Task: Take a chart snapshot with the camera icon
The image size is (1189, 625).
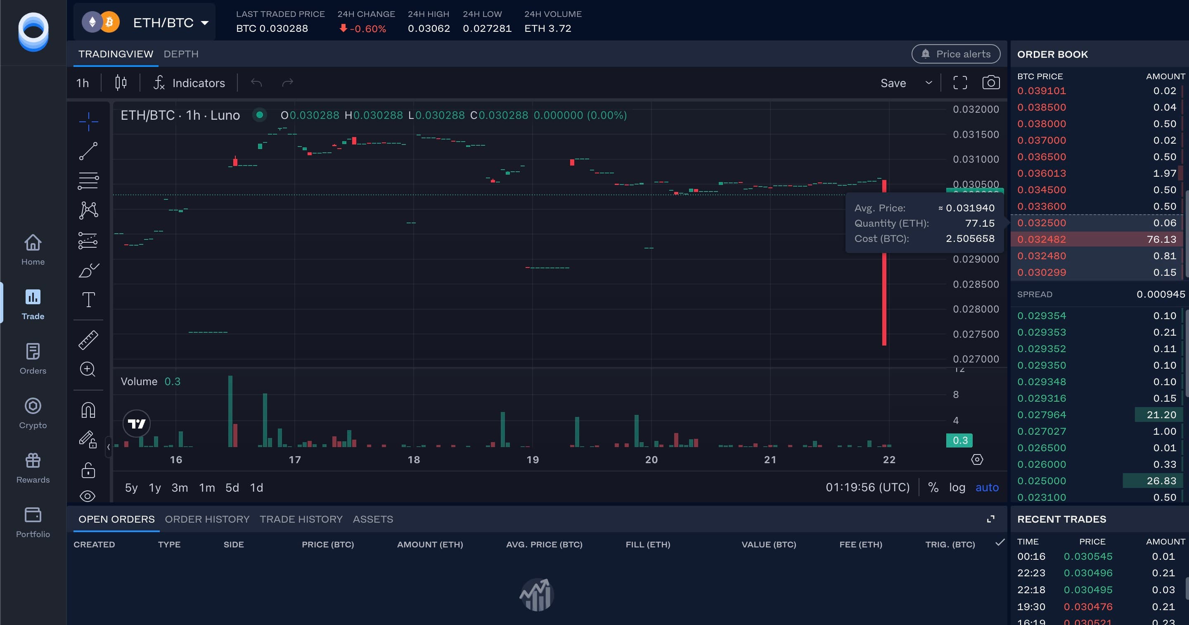Action: click(x=990, y=82)
